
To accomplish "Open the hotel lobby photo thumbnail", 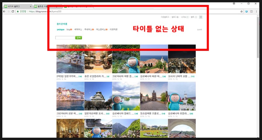I will tap(98, 59).
